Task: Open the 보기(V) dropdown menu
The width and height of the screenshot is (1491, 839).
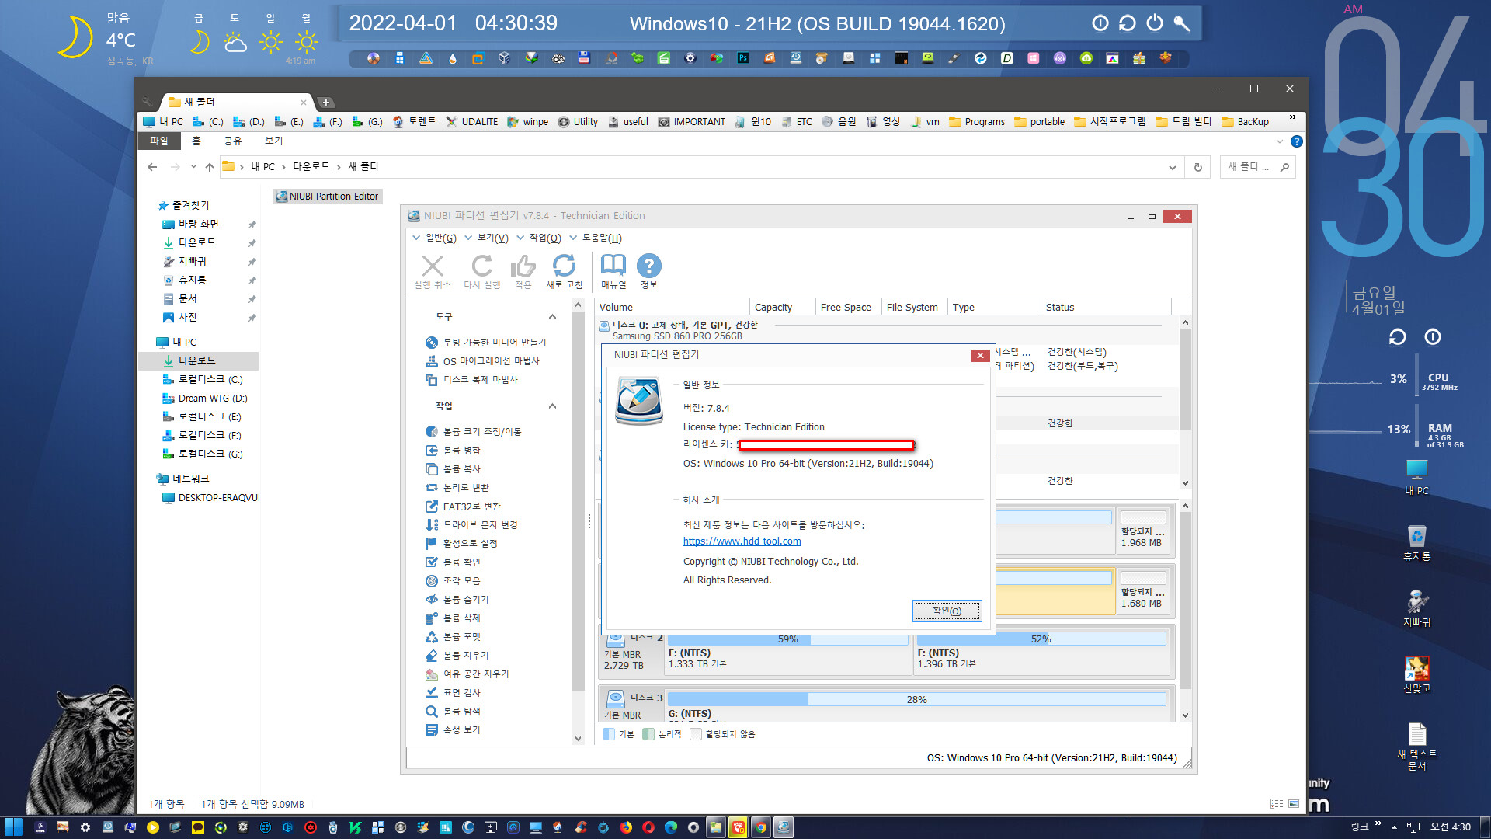Action: tap(486, 238)
